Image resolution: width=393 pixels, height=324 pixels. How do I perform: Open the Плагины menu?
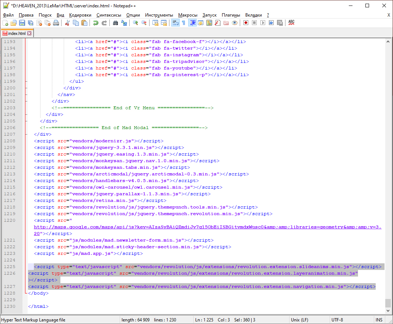231,15
